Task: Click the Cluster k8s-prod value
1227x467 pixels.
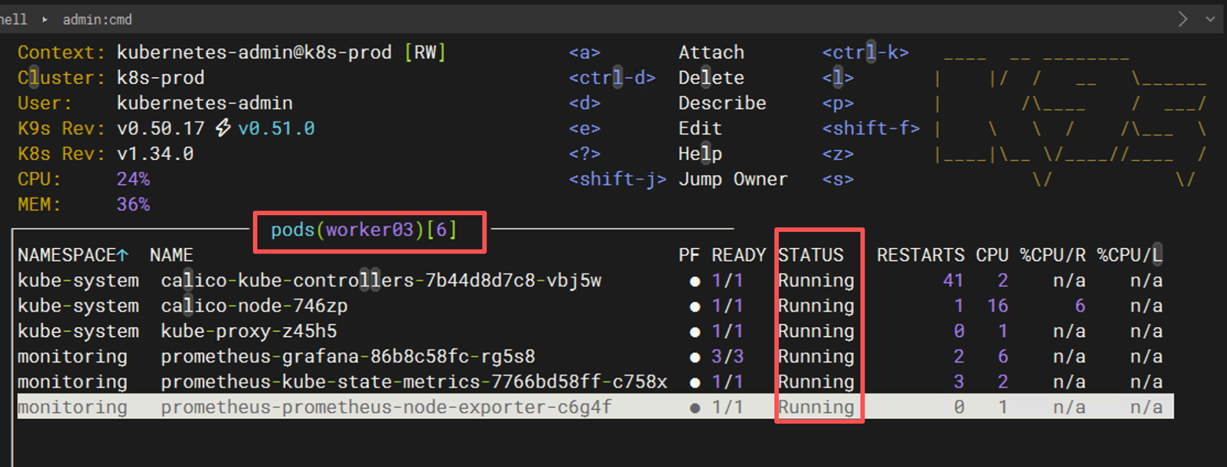Action: coord(160,78)
